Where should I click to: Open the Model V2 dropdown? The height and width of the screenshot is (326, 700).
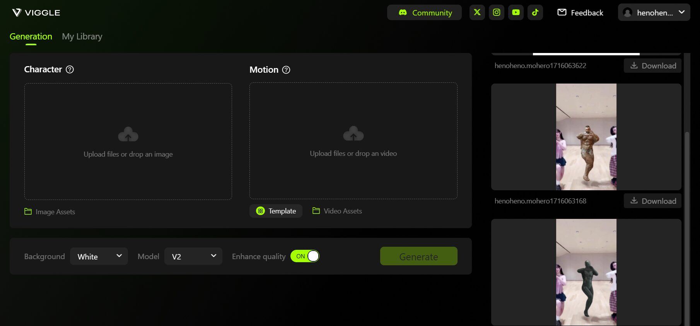tap(193, 256)
